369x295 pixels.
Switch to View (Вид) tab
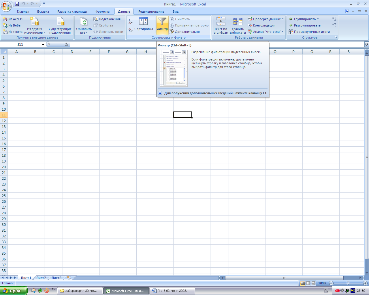176,12
